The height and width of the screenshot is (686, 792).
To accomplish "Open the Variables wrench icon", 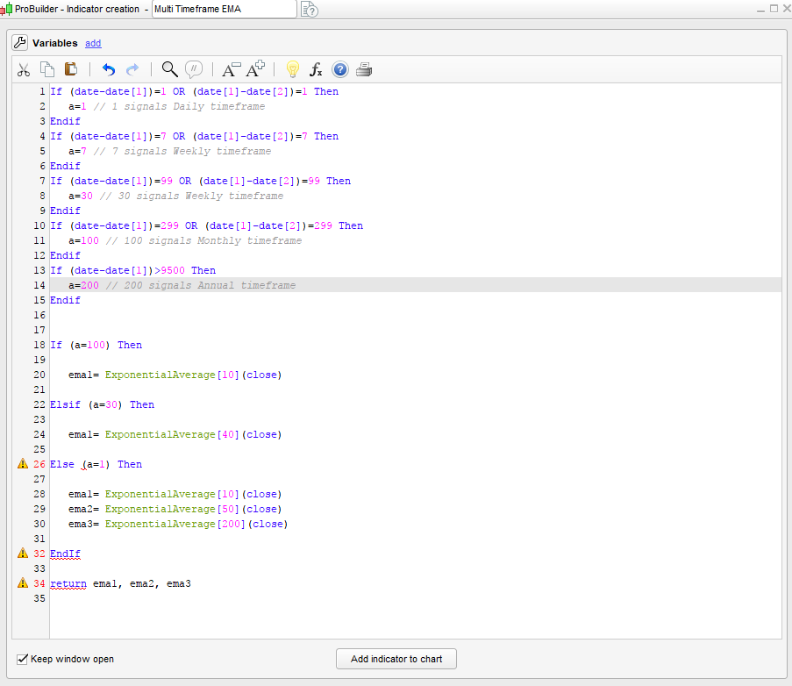I will (20, 42).
